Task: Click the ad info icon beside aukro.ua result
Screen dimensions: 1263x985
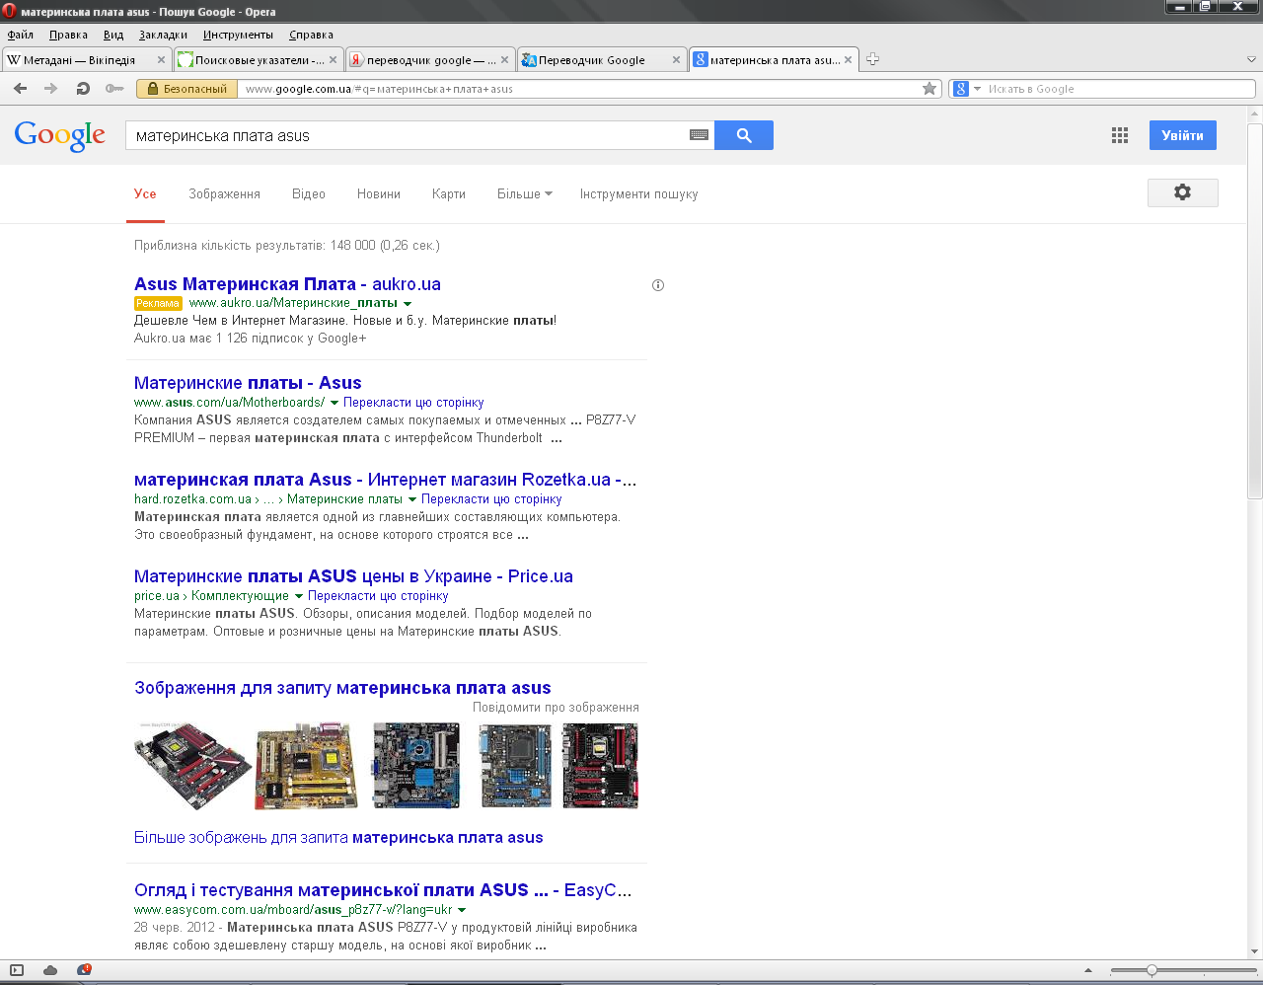Action: (658, 285)
